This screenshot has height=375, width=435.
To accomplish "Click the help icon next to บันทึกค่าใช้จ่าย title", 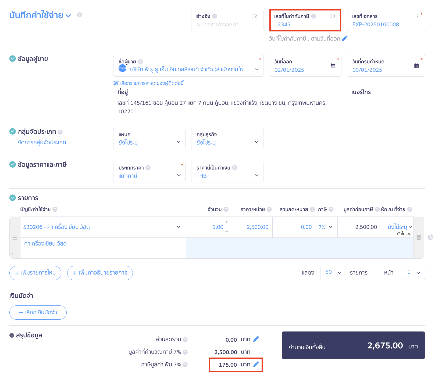I will pyautogui.click(x=80, y=15).
